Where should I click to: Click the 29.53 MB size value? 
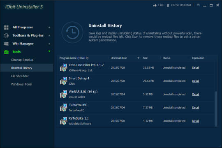point(148,81)
